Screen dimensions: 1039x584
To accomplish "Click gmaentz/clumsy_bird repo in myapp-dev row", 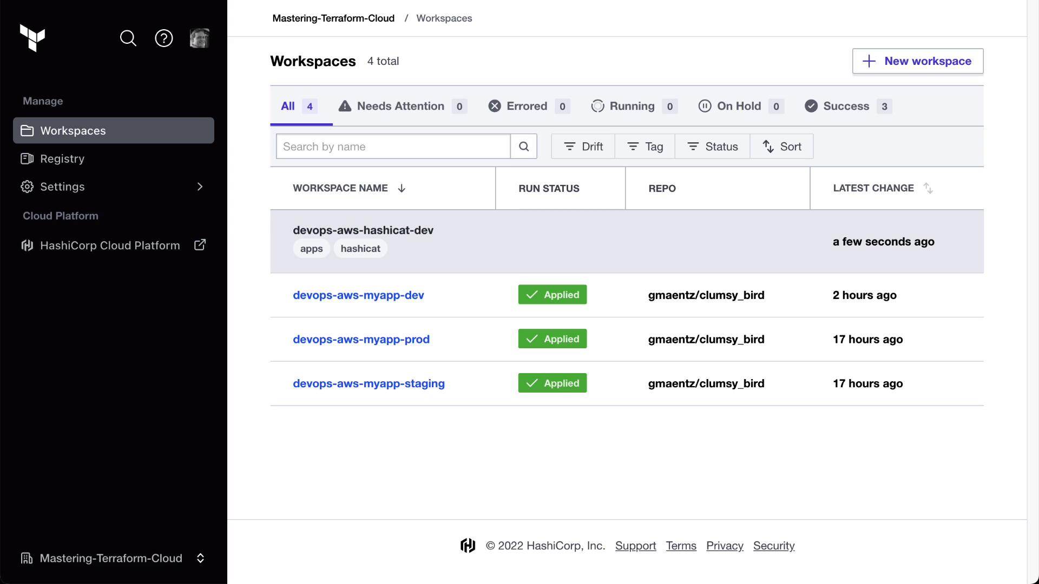I will (x=706, y=295).
